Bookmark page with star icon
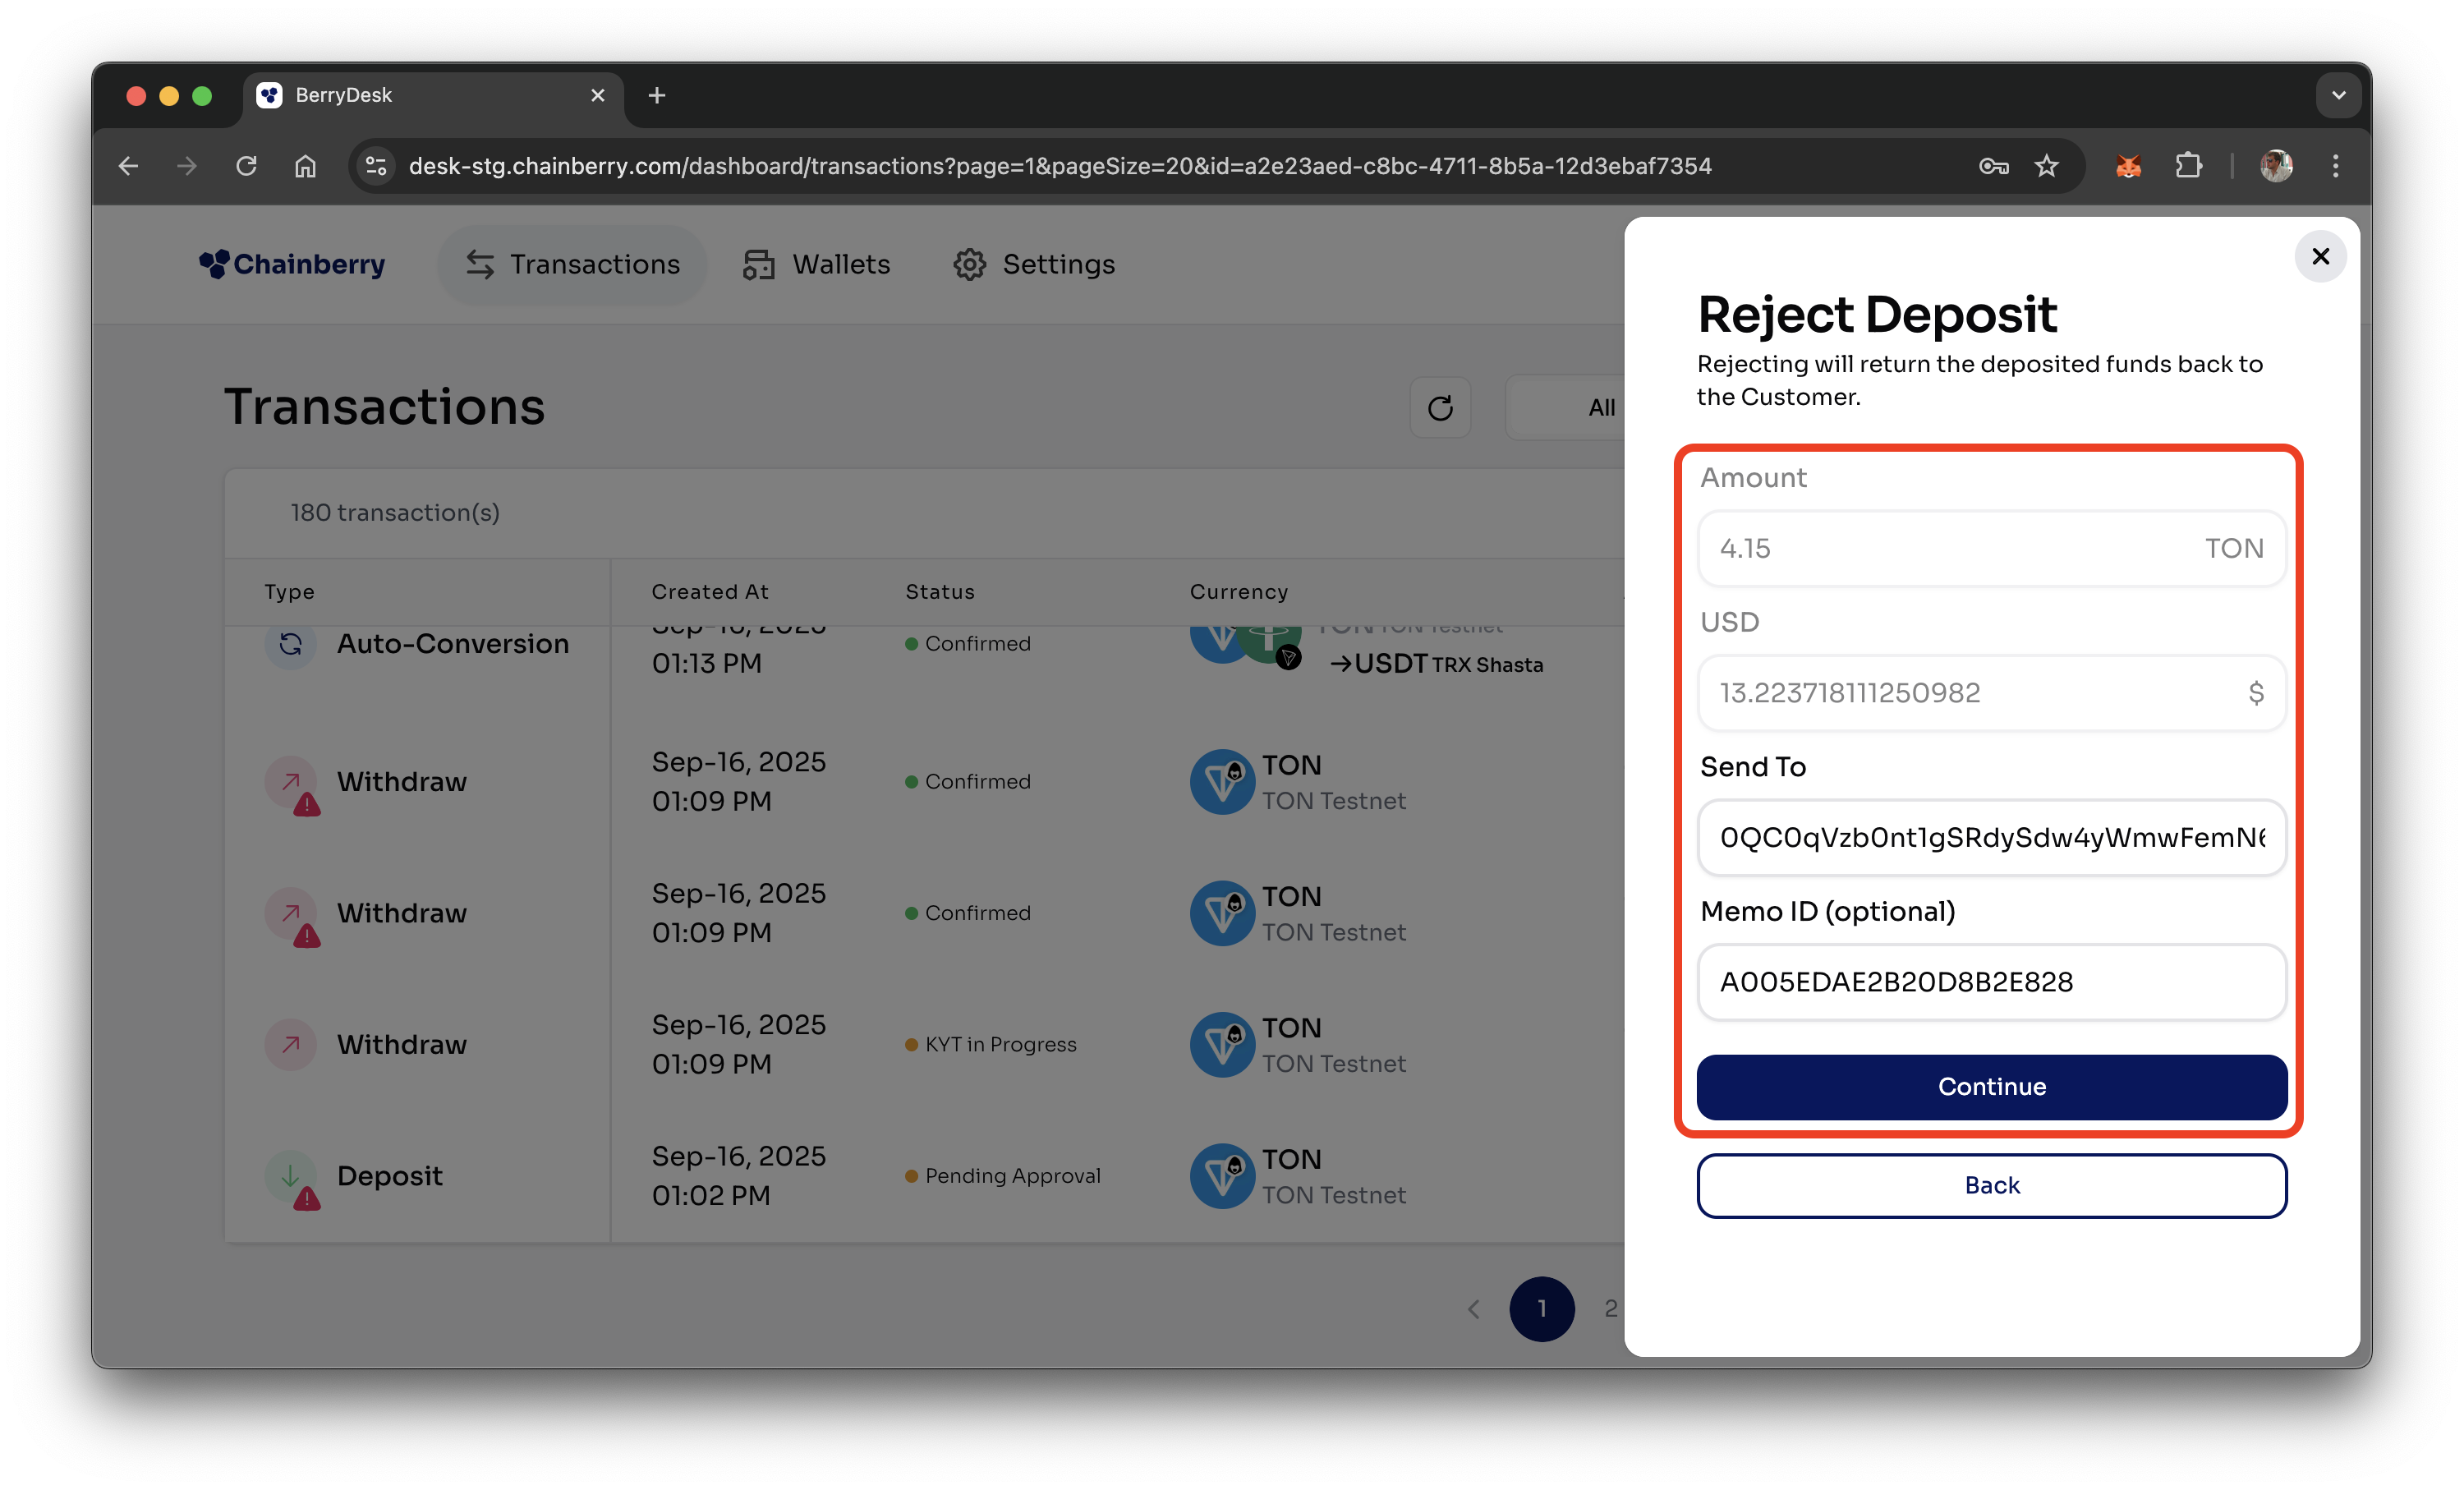Screen dimensions: 2464x1490 (2046, 166)
